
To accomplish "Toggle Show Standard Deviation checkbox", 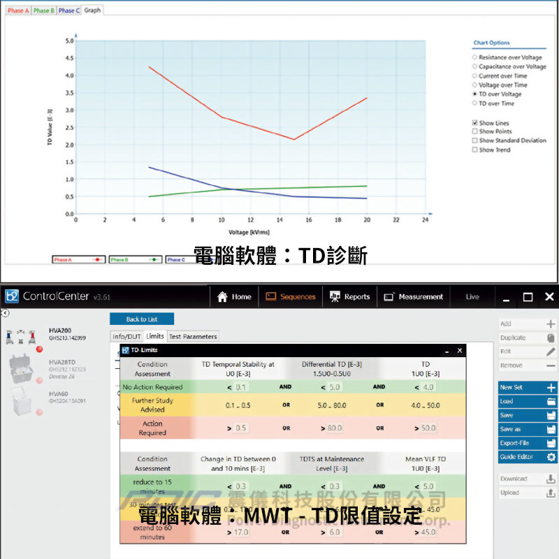I will pyautogui.click(x=475, y=140).
